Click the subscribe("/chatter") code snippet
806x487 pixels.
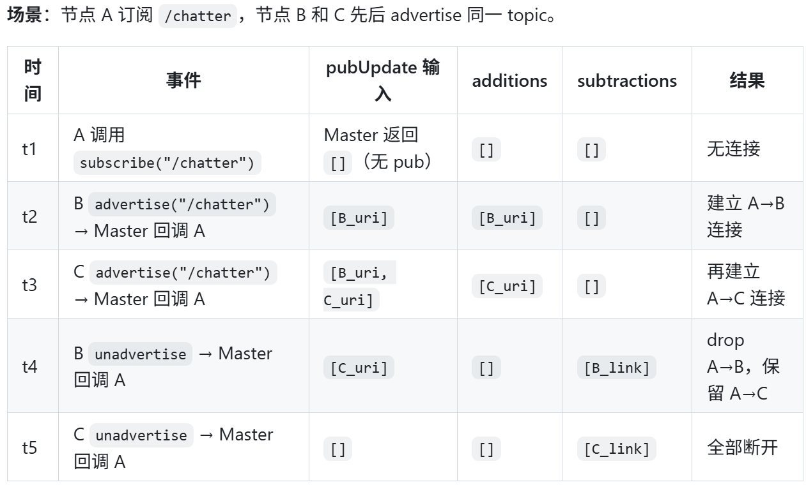(x=167, y=163)
